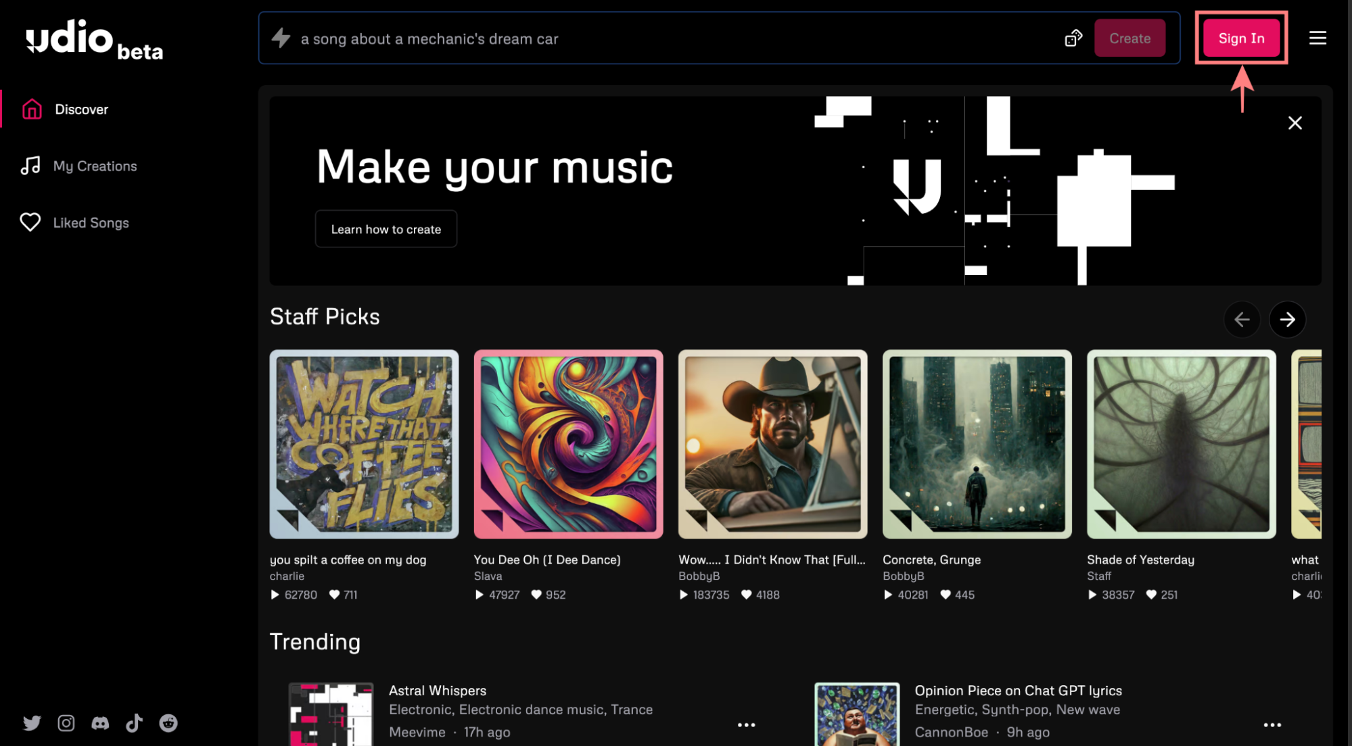
Task: Close the Make your music banner
Action: (x=1295, y=122)
